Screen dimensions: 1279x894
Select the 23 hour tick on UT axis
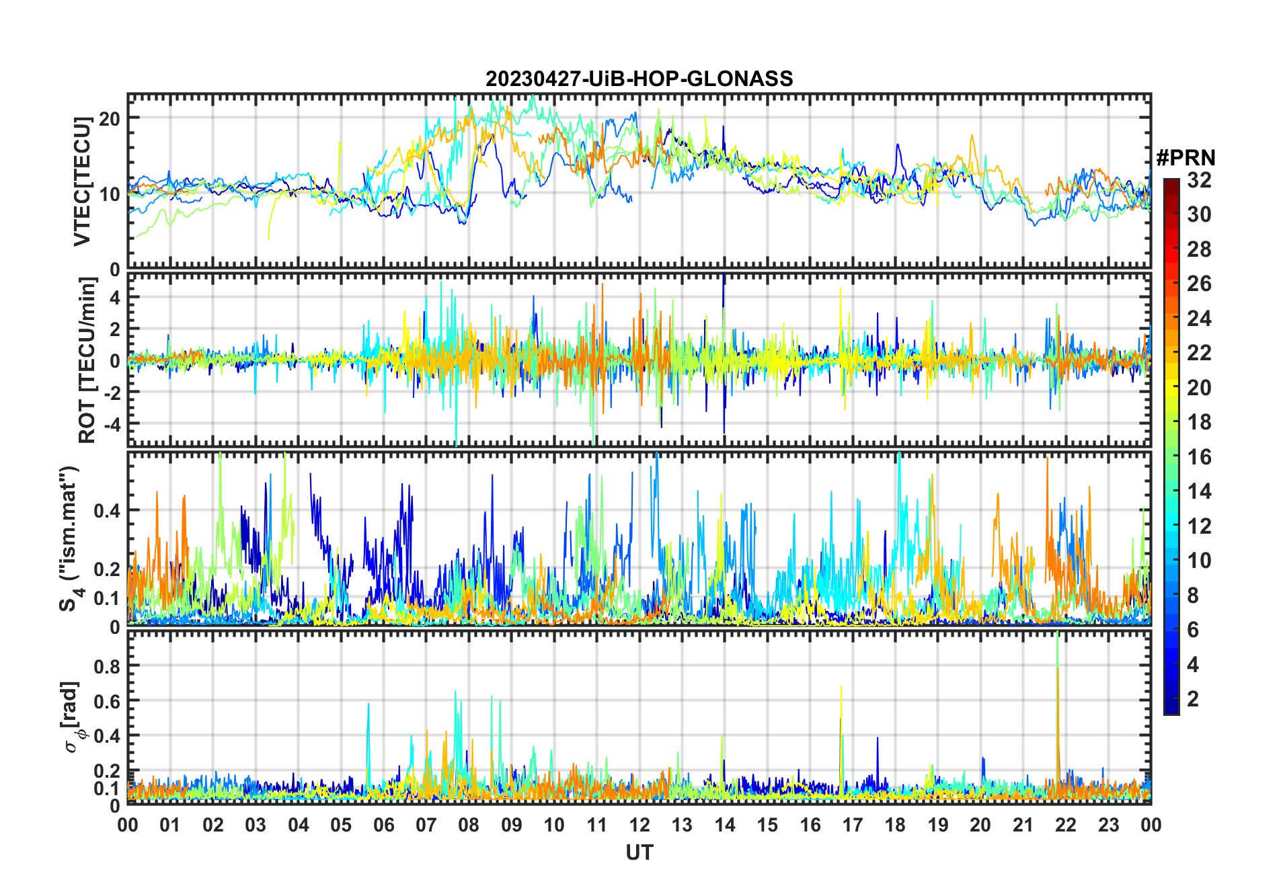pos(1108,825)
